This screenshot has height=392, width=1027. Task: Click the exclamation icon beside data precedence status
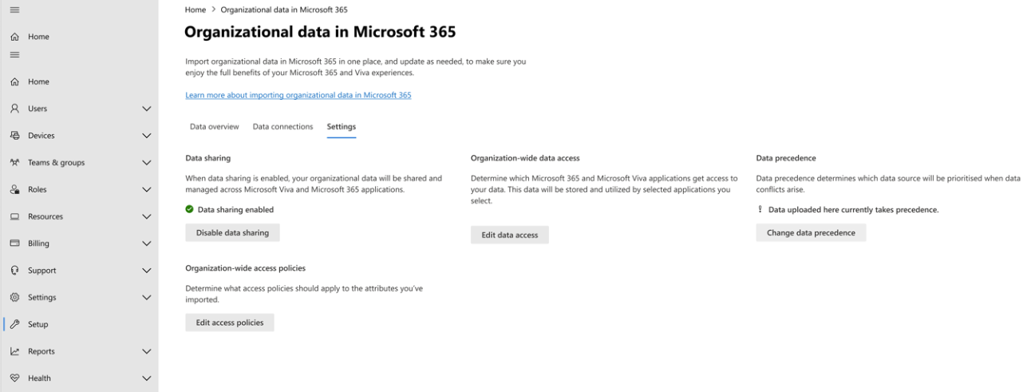tap(760, 209)
